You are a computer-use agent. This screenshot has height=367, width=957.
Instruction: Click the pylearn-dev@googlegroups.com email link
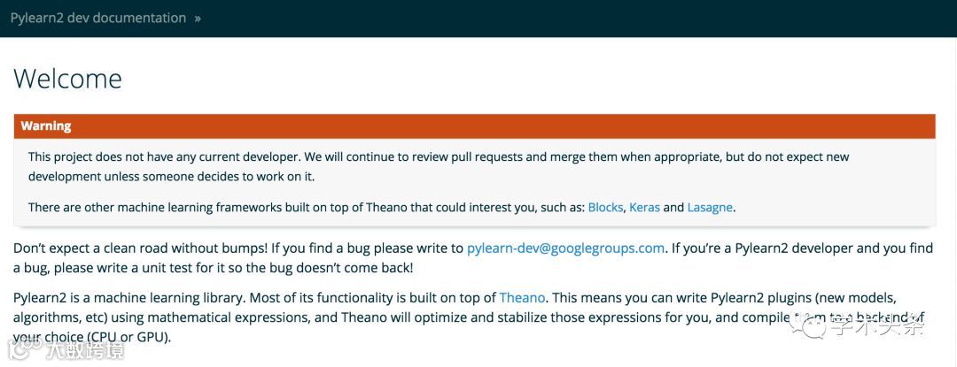565,248
